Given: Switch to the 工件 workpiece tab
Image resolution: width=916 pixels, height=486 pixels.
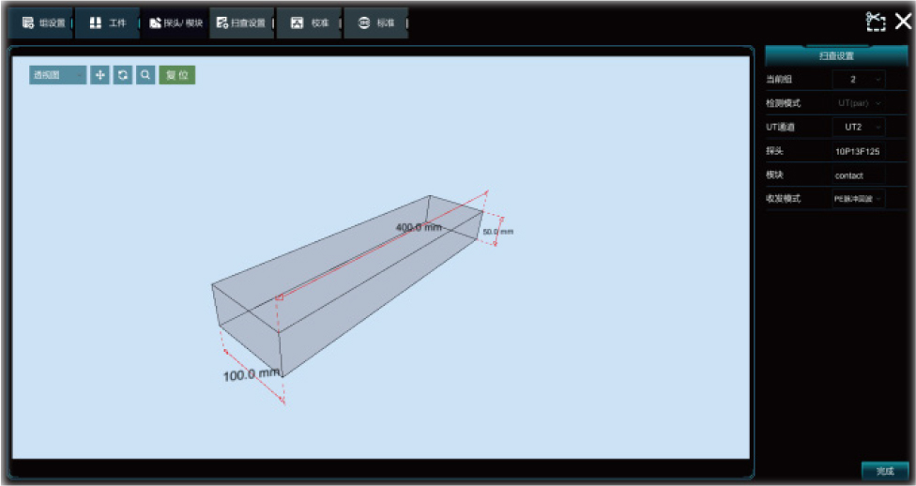Looking at the screenshot, I should [108, 23].
